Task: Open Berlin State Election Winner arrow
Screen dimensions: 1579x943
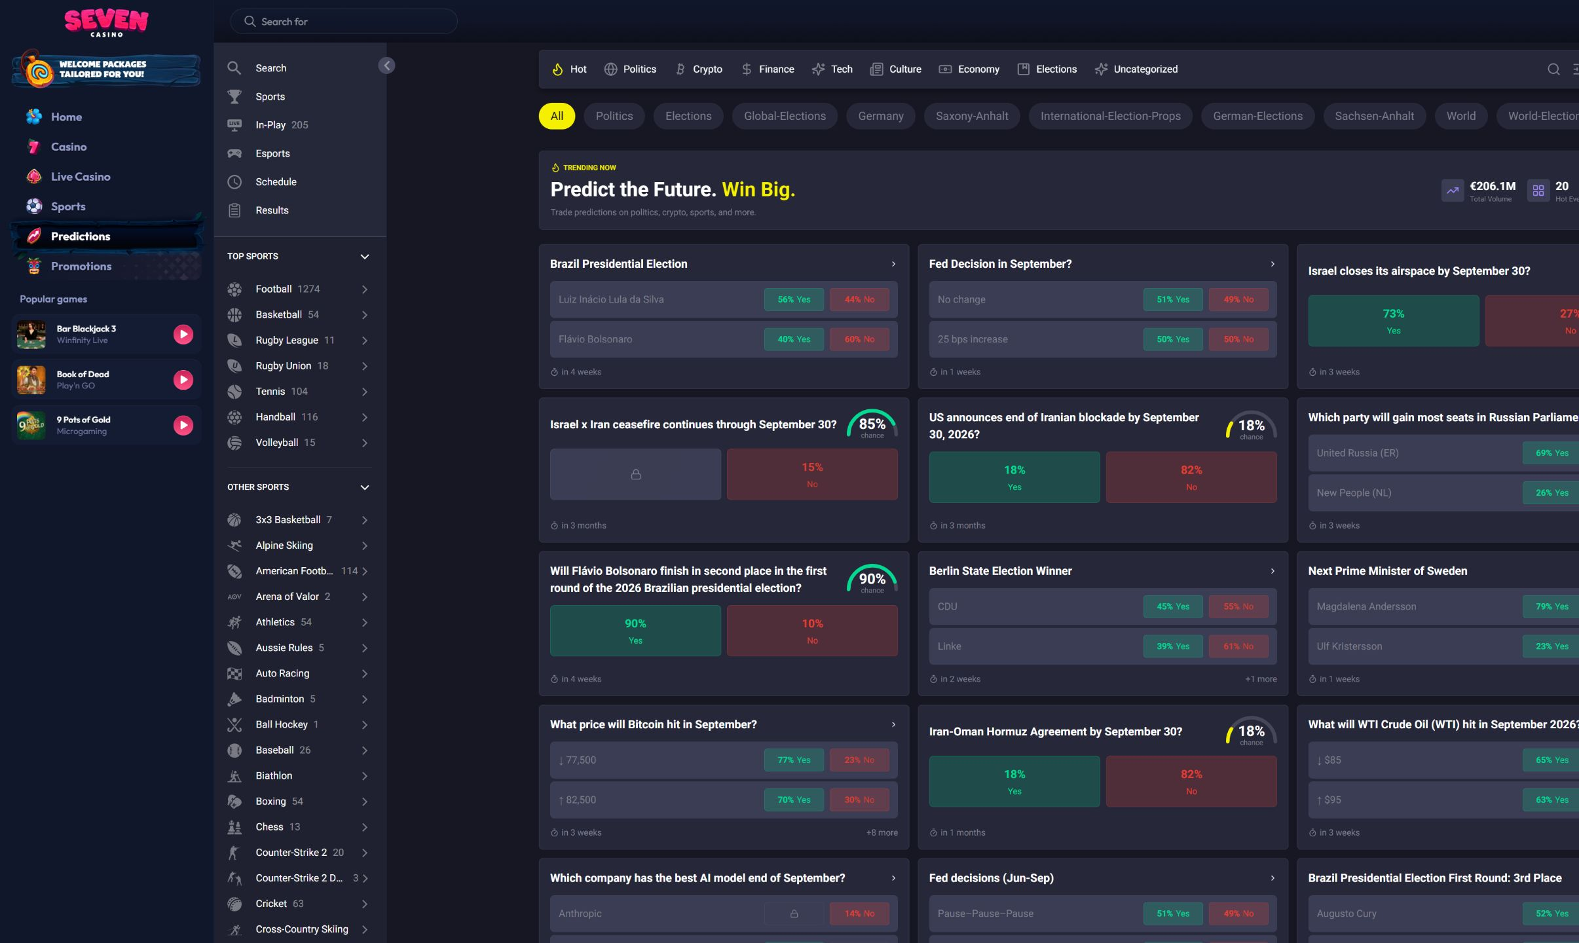Action: pos(1272,571)
